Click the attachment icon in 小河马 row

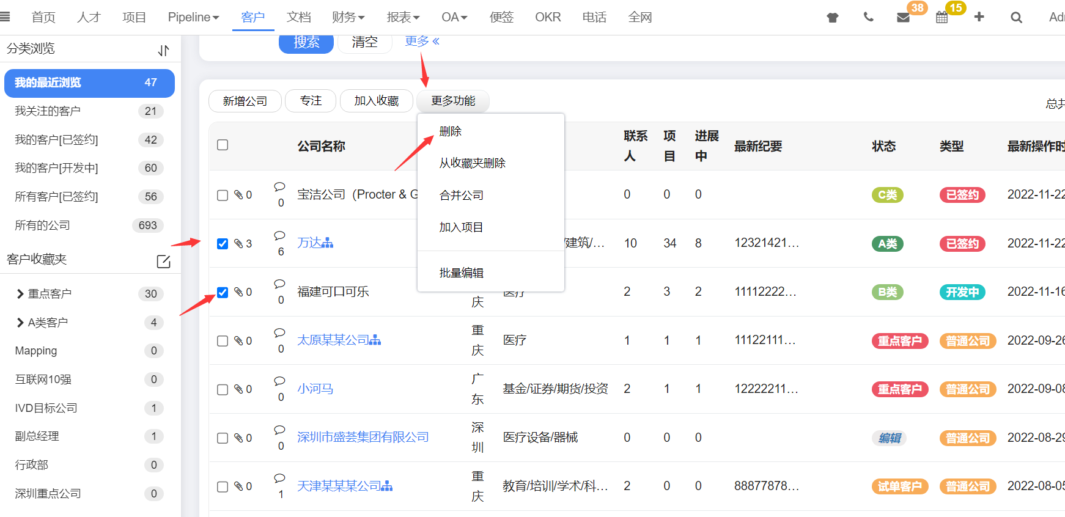point(238,389)
